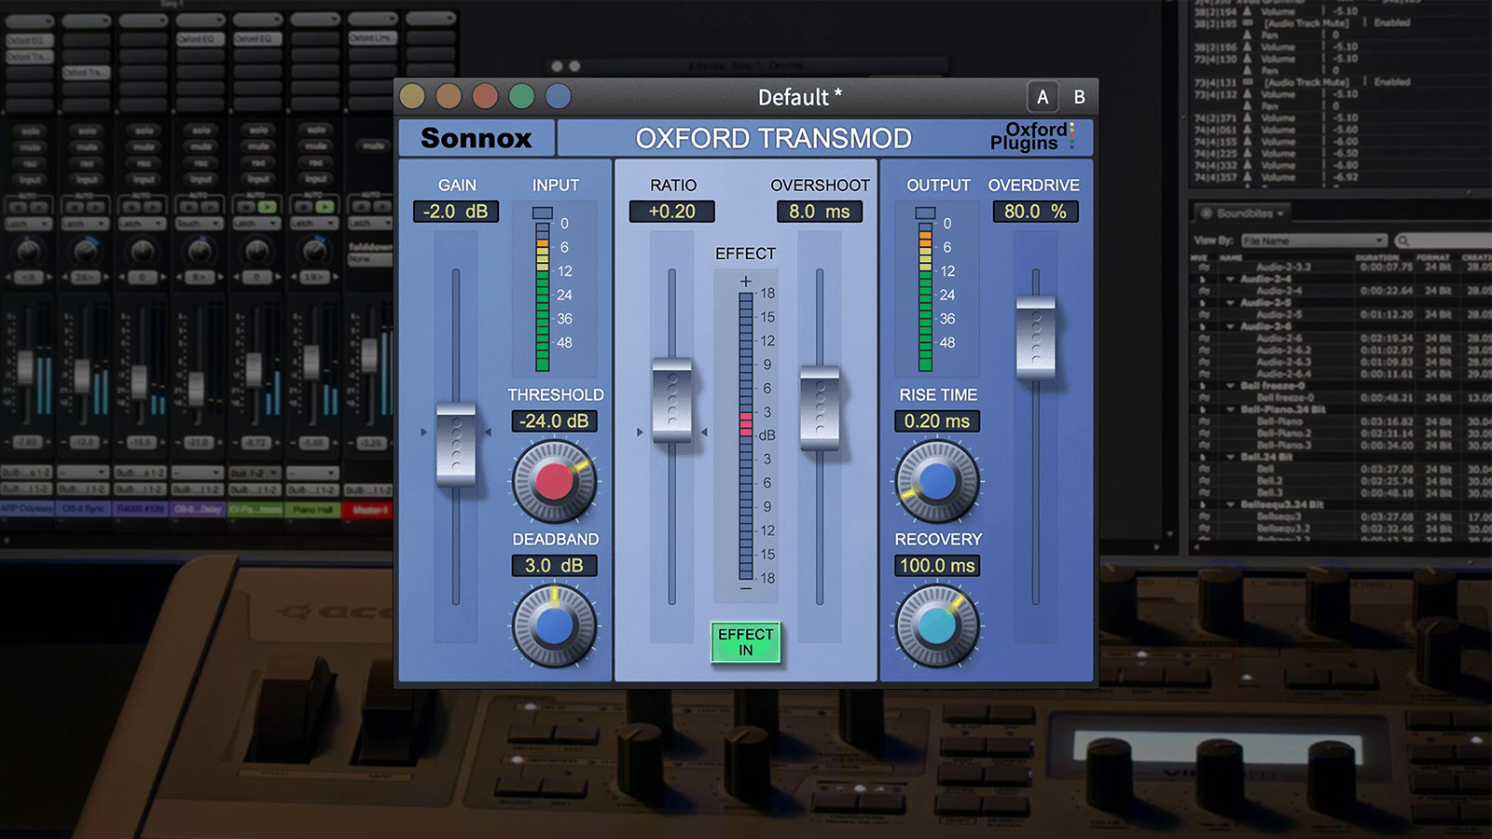Click the green circle button in TransMod header
Viewport: 1492px width, 839px height.
click(x=521, y=96)
